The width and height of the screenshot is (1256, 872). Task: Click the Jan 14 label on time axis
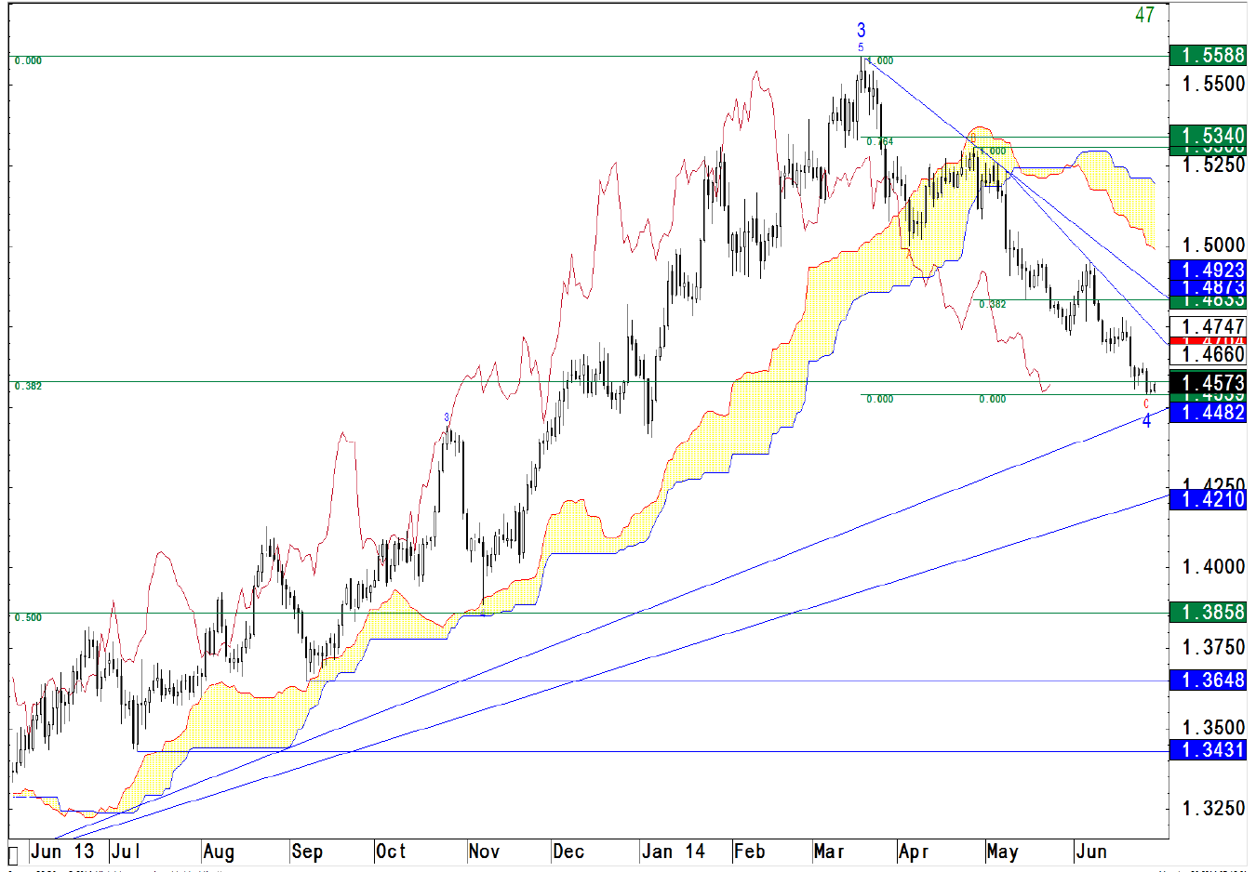click(x=674, y=852)
